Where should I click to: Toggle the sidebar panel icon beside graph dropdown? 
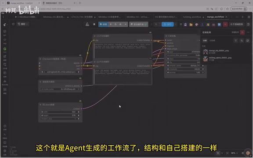coord(13,24)
